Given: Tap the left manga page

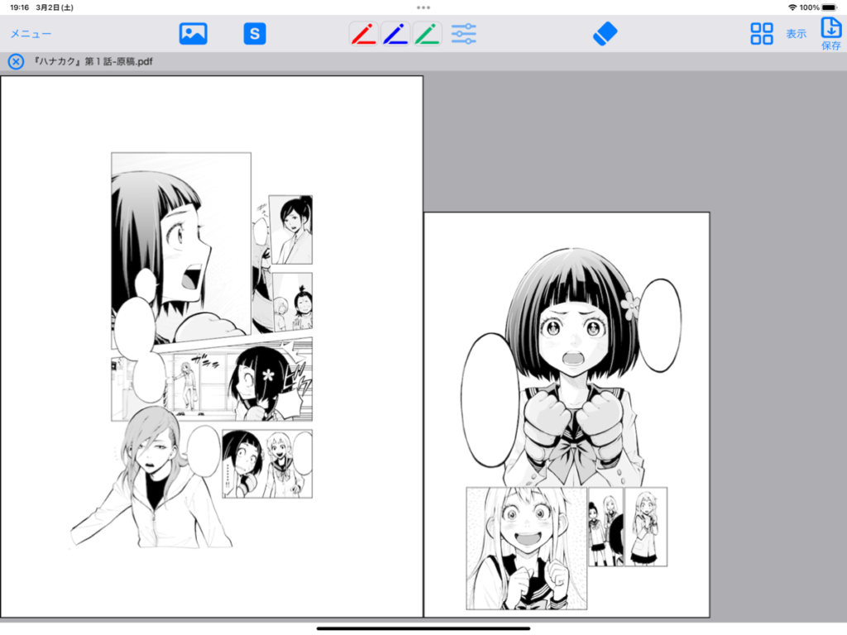Looking at the screenshot, I should [x=212, y=346].
